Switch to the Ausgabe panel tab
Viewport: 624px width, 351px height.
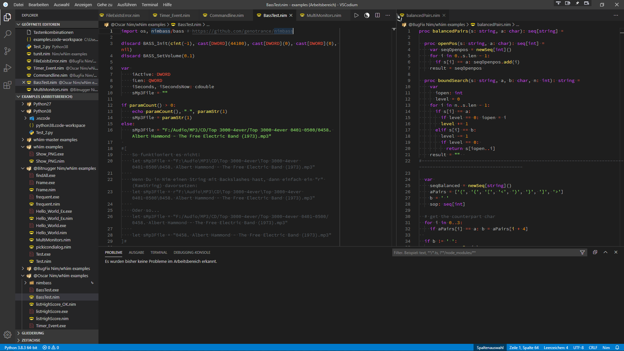click(136, 252)
